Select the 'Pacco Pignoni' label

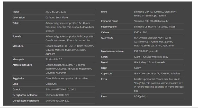click(109, 27)
